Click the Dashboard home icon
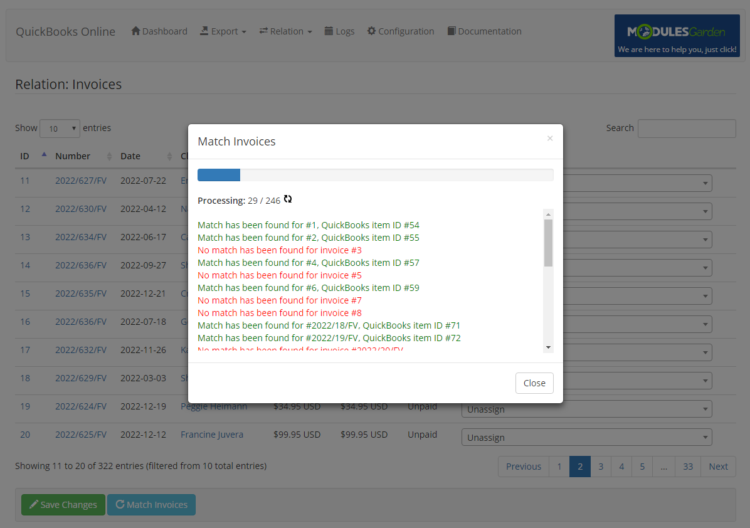This screenshot has width=750, height=528. (135, 31)
